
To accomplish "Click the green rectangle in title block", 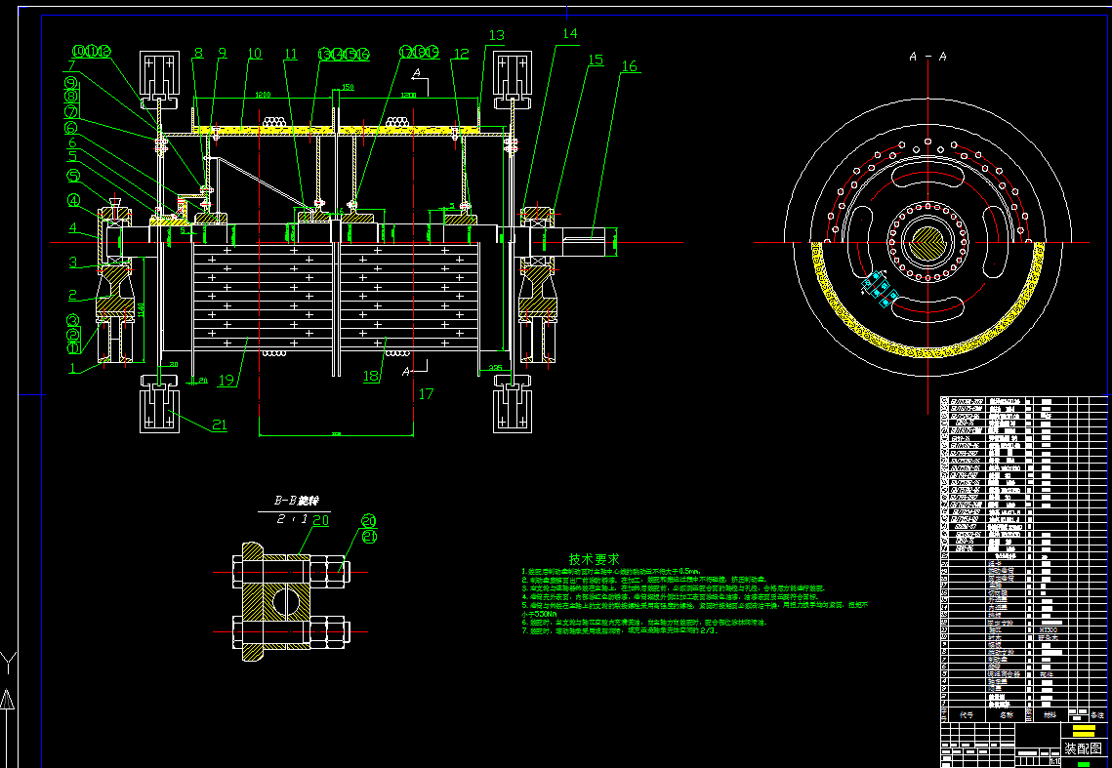I will 1083,764.
